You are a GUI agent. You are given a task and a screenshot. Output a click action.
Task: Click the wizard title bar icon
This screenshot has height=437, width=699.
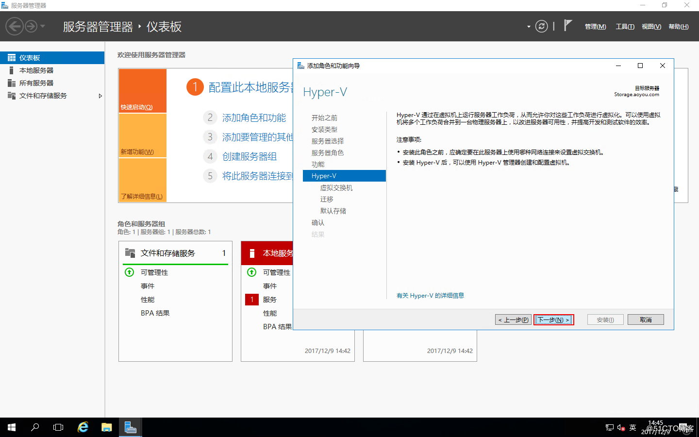(x=301, y=66)
